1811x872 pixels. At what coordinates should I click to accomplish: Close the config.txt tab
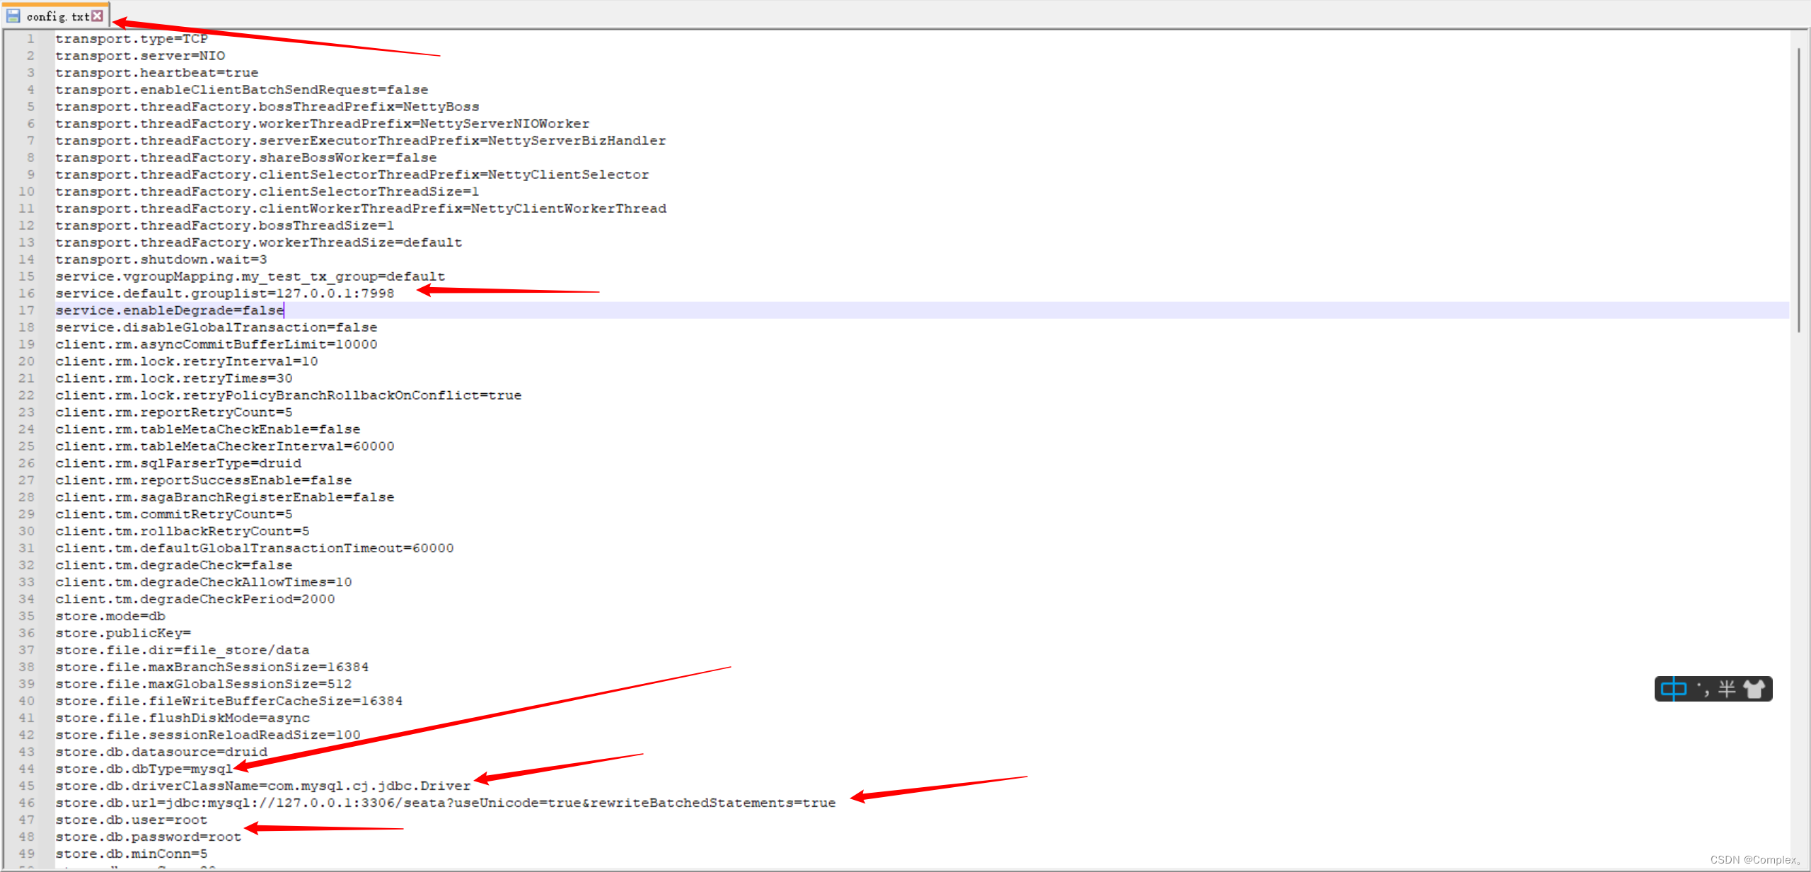click(98, 16)
